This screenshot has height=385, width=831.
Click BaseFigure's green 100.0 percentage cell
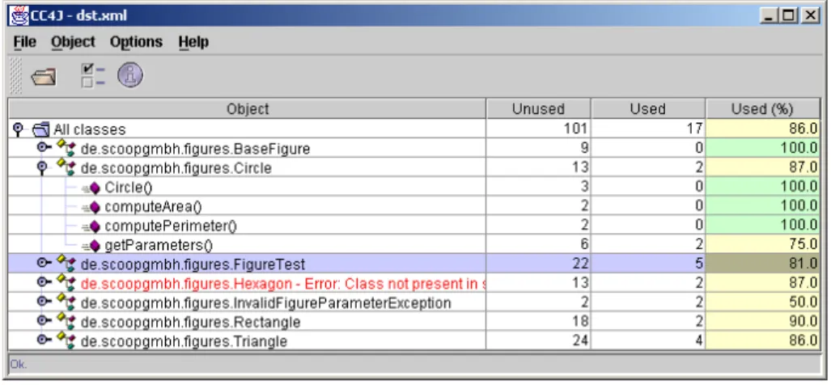763,148
